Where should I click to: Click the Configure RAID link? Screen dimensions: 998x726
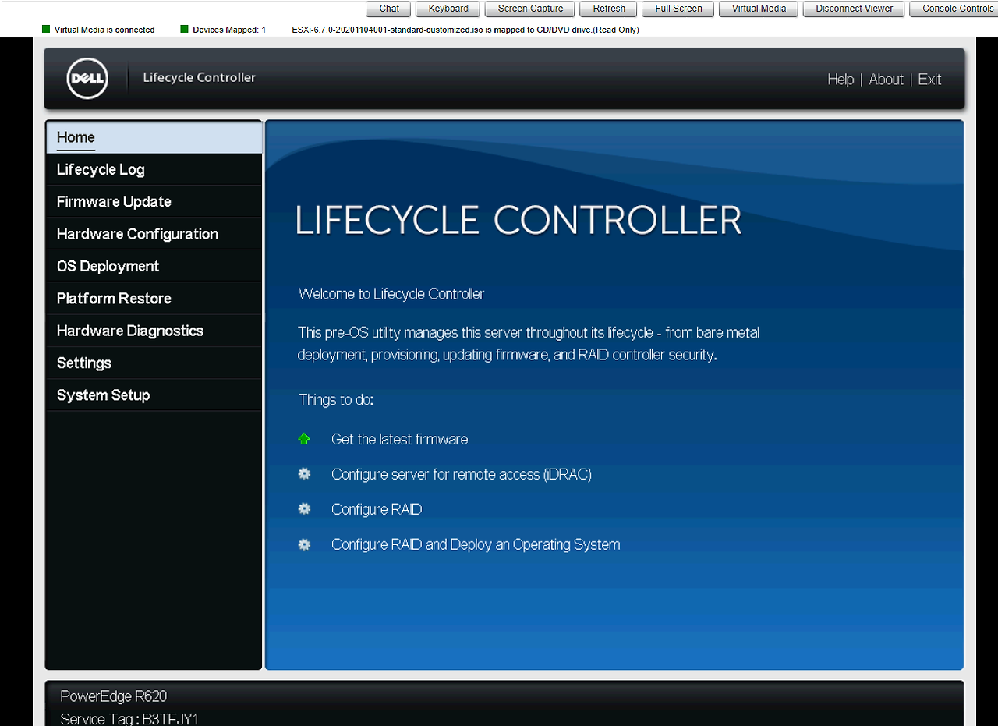click(x=377, y=509)
